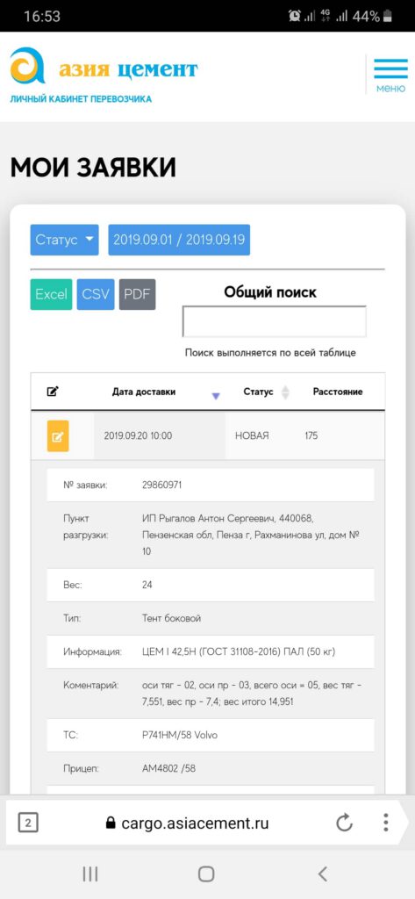The width and height of the screenshot is (415, 899).
Task: Tap the Android back navigation icon
Action: (x=323, y=874)
